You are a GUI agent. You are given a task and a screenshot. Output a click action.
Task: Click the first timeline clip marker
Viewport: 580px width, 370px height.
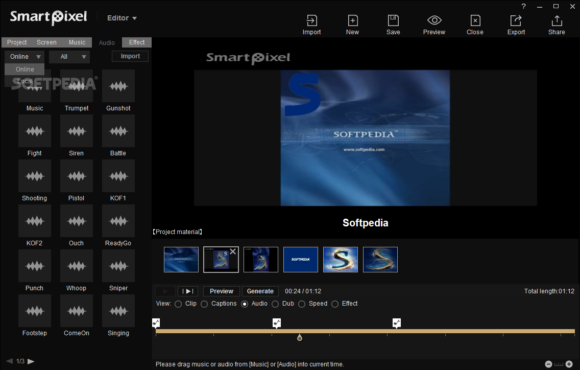click(156, 323)
